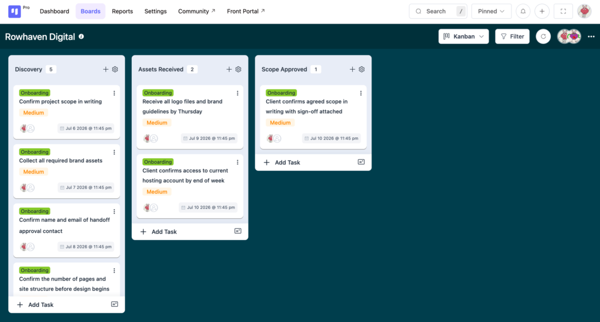Image resolution: width=600 pixels, height=322 pixels.
Task: Click the Rowhaven Digital board title
Action: pyautogui.click(x=40, y=37)
